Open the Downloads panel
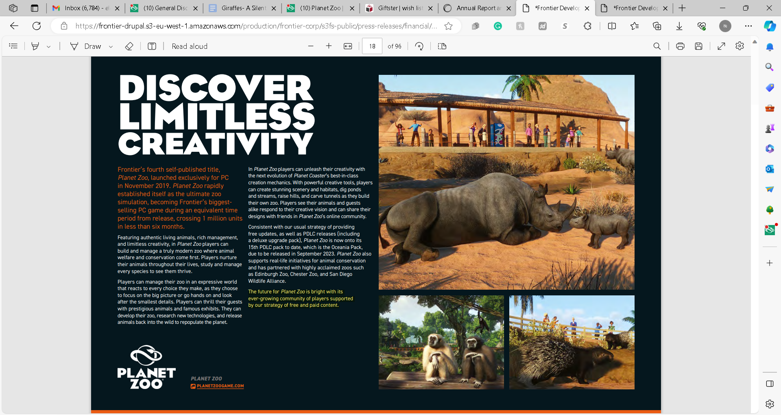Screen dimensions: 781x415 (x=679, y=26)
